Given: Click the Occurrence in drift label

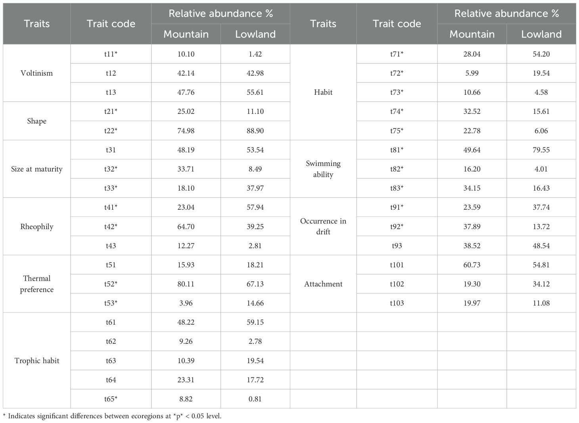Looking at the screenshot, I should pyautogui.click(x=323, y=226).
